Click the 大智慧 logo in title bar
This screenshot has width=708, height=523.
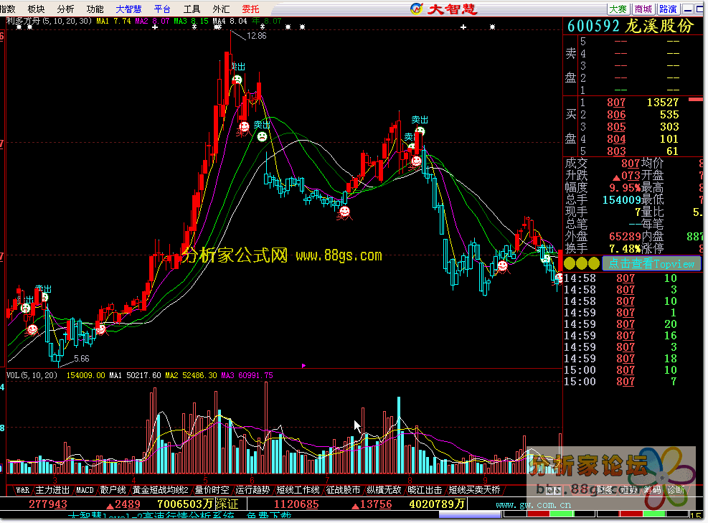[x=443, y=9]
